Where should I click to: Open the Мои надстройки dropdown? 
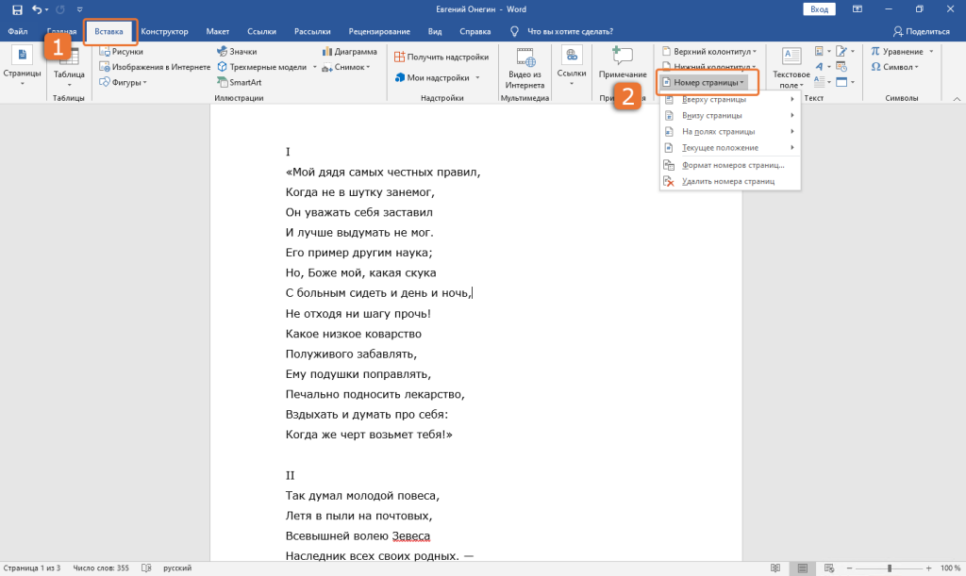[438, 77]
